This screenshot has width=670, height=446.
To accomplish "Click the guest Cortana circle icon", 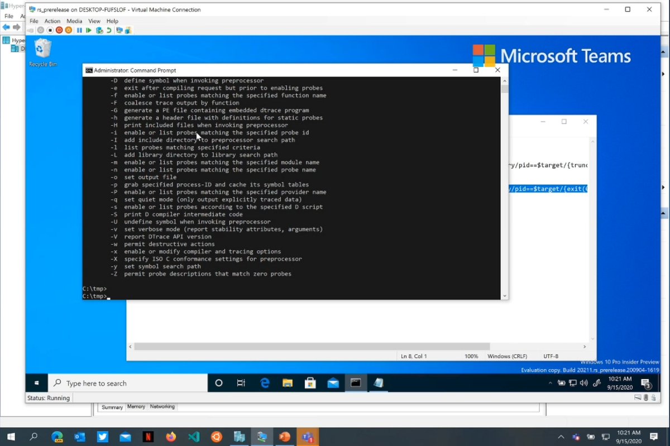I will click(219, 383).
